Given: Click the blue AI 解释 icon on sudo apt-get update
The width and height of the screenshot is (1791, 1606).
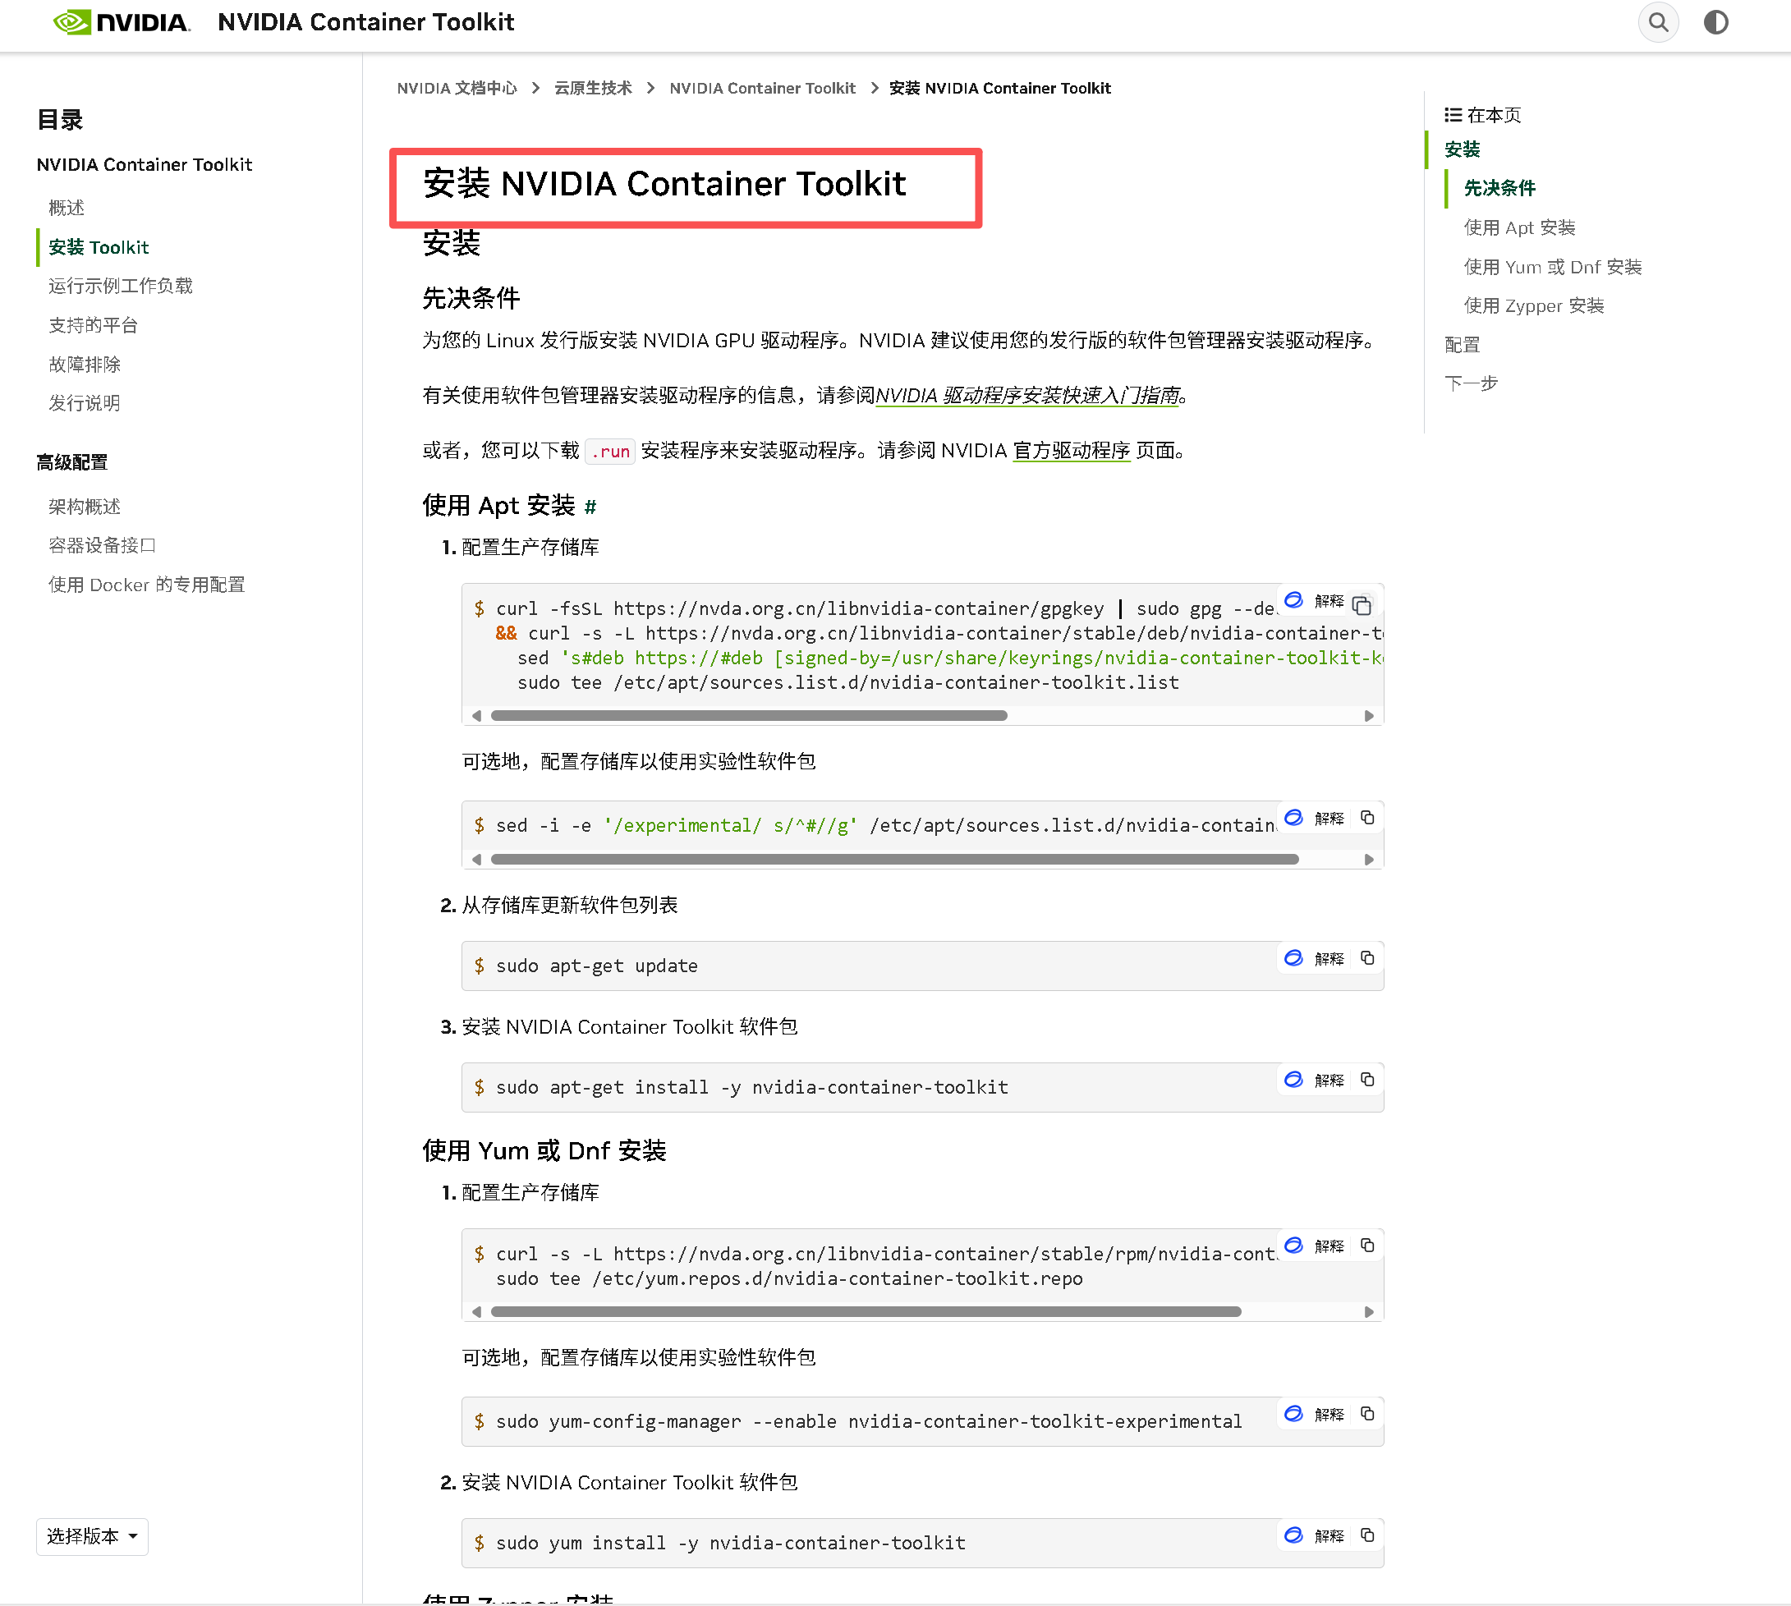Looking at the screenshot, I should [x=1294, y=958].
